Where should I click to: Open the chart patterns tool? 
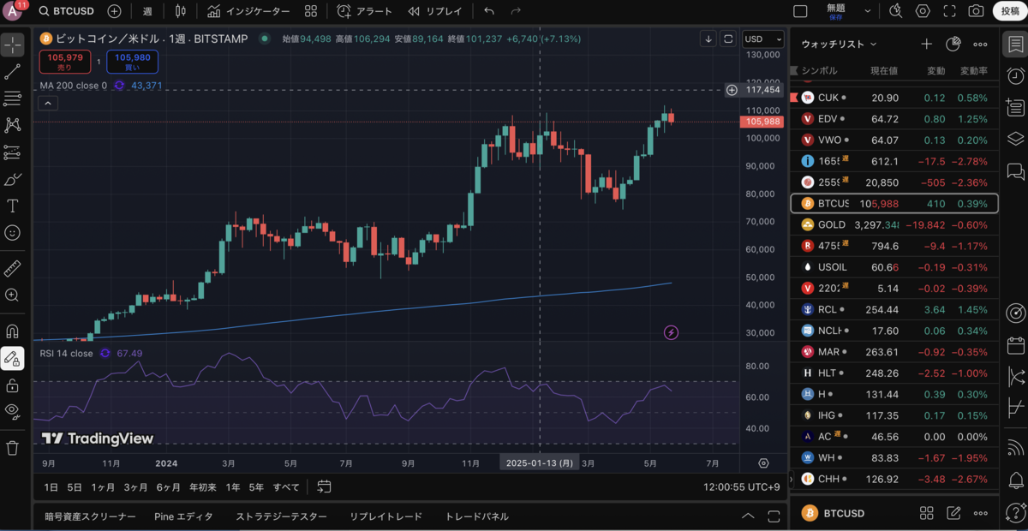click(x=13, y=125)
